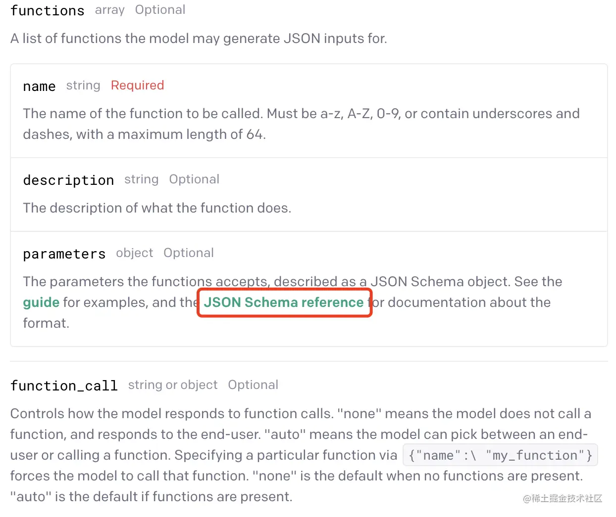The width and height of the screenshot is (616, 517).
Task: Click the string or object type label
Action: point(173,385)
